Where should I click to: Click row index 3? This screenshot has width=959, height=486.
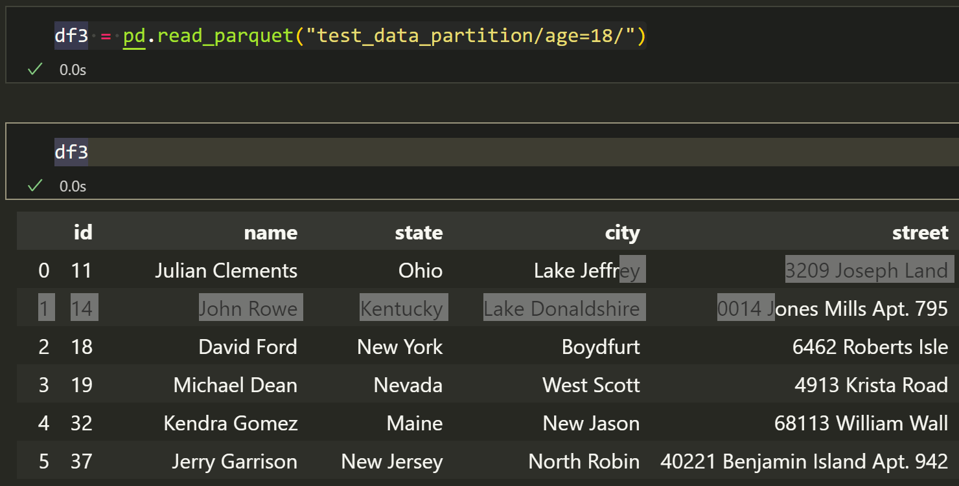43,384
